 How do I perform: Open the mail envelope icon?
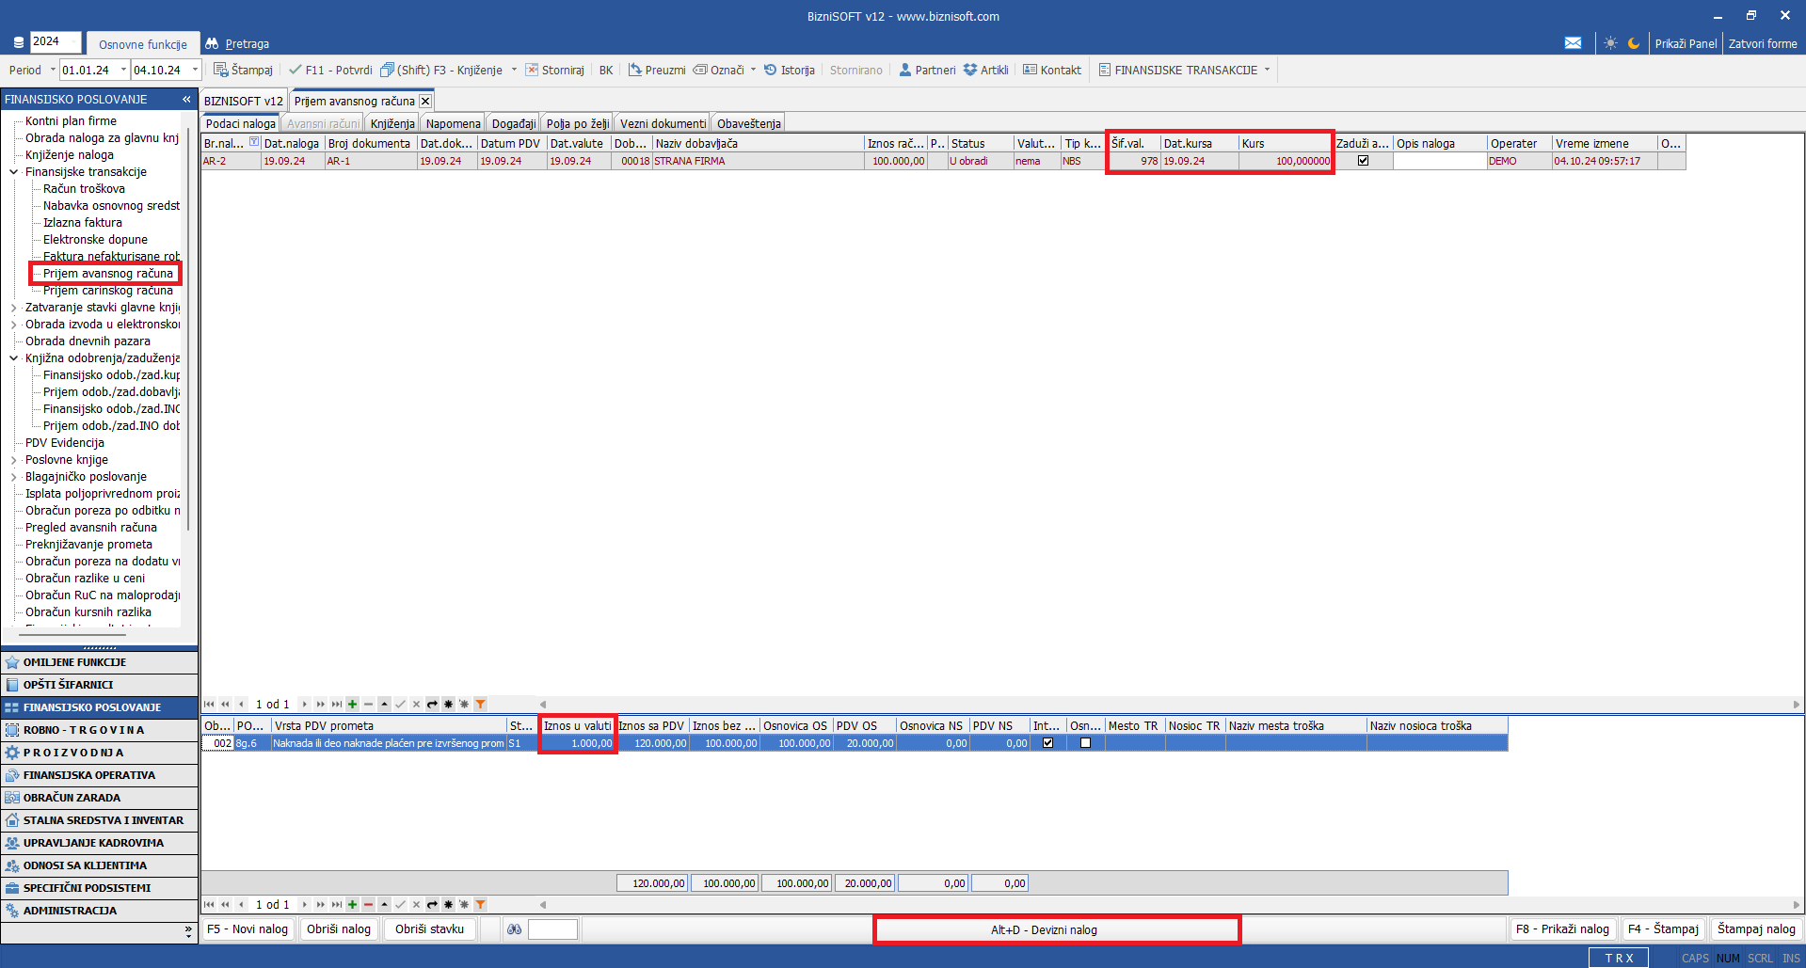pos(1573,43)
